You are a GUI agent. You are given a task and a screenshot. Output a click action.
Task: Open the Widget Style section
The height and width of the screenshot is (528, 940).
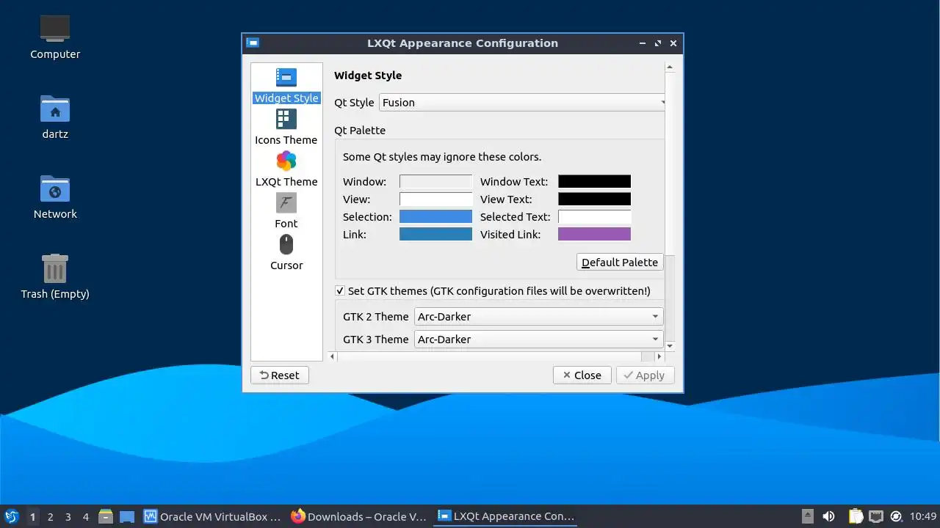[286, 86]
